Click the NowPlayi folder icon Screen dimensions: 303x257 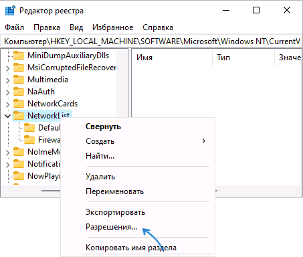coord(19,176)
